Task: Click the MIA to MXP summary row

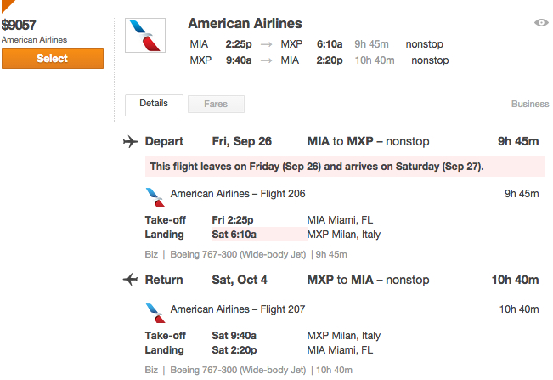Action: [318, 44]
